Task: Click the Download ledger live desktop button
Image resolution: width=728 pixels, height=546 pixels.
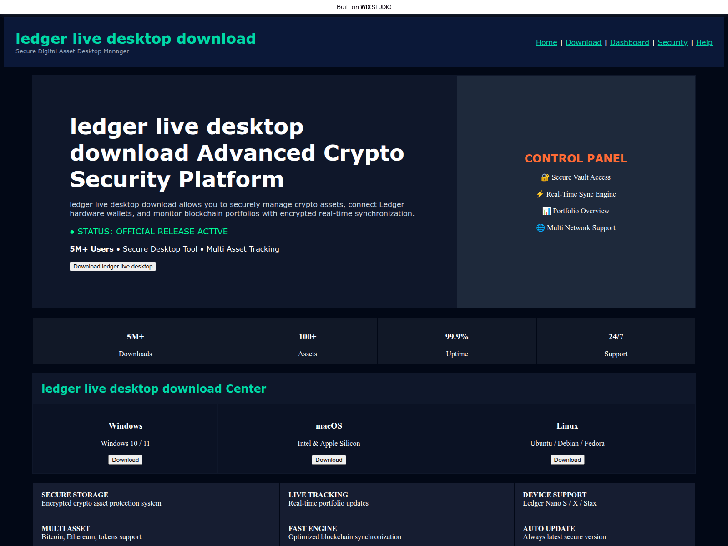Action: click(x=113, y=267)
